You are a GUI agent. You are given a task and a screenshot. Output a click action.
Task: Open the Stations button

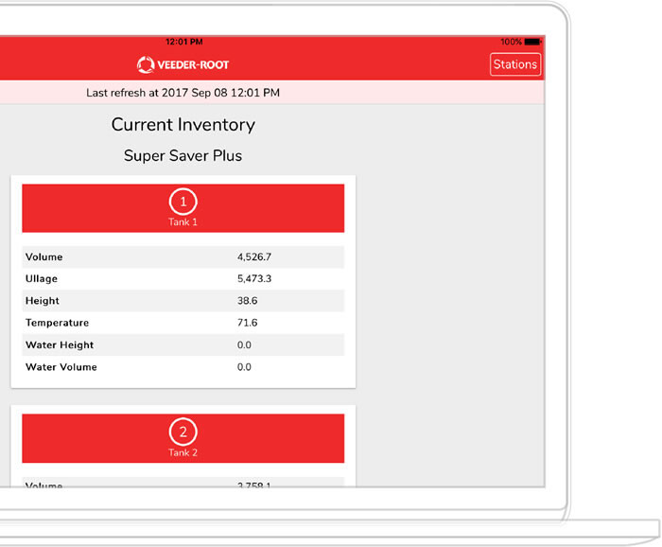pyautogui.click(x=515, y=64)
